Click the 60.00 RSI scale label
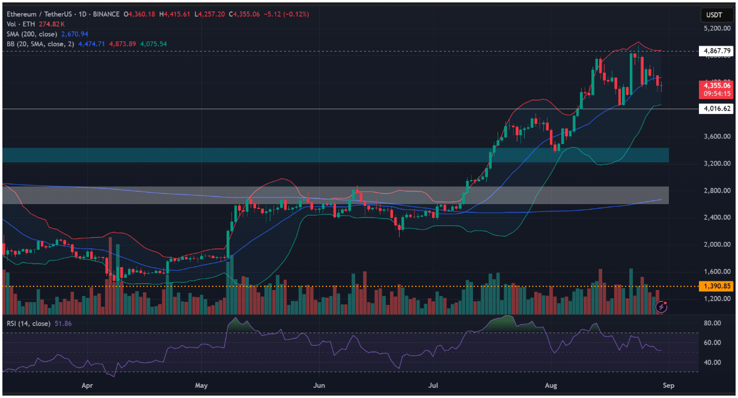This screenshot has width=738, height=398. tap(712, 343)
